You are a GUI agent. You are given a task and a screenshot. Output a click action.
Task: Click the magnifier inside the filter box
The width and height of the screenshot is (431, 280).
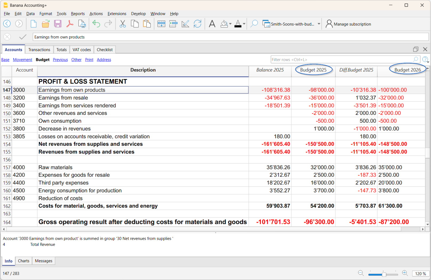coord(416,59)
